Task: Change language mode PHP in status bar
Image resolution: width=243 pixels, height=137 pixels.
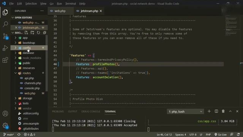Action: pos(208,134)
